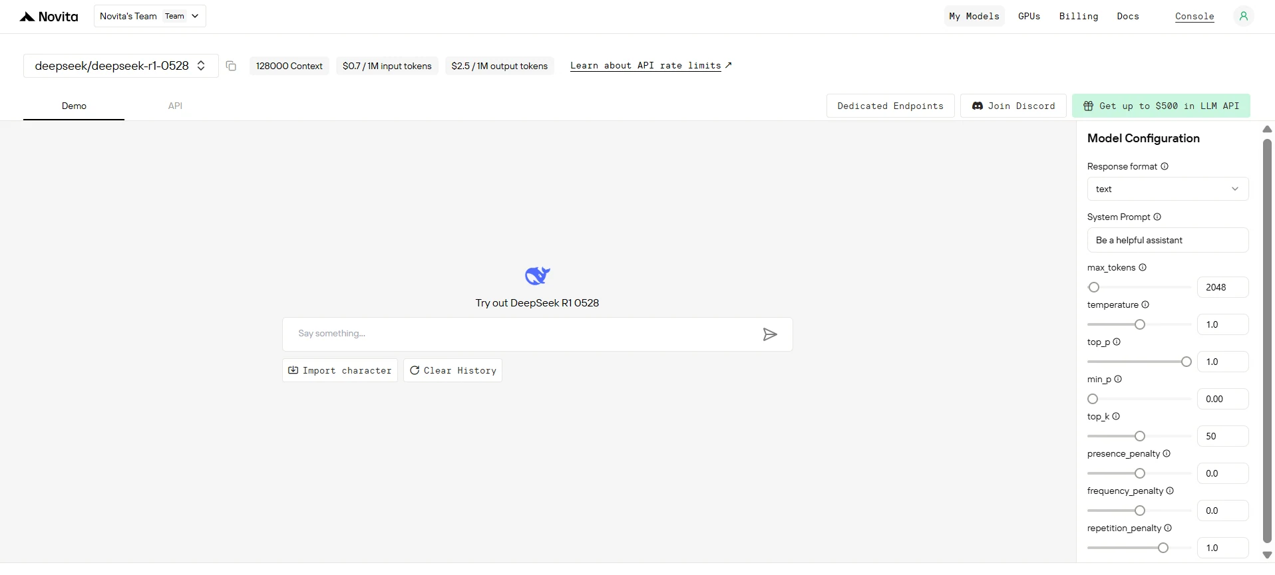Focus the presence_penalty value field
The image size is (1275, 575).
pyautogui.click(x=1223, y=473)
